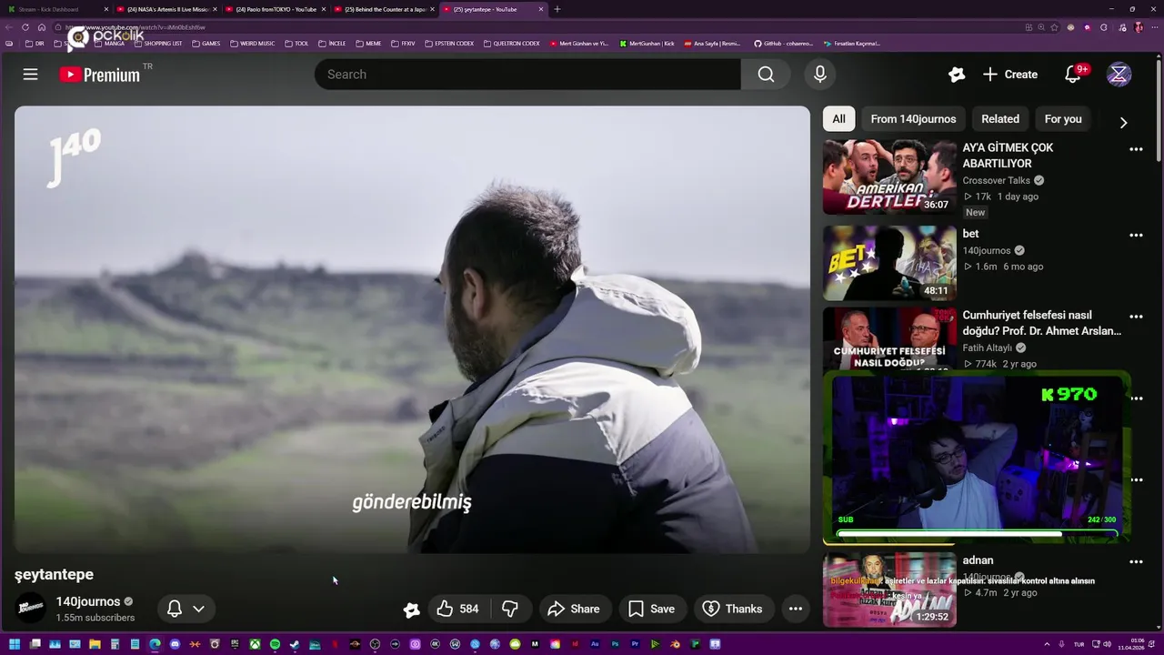Switch to Stream Kick Dashboard tab

point(56,9)
